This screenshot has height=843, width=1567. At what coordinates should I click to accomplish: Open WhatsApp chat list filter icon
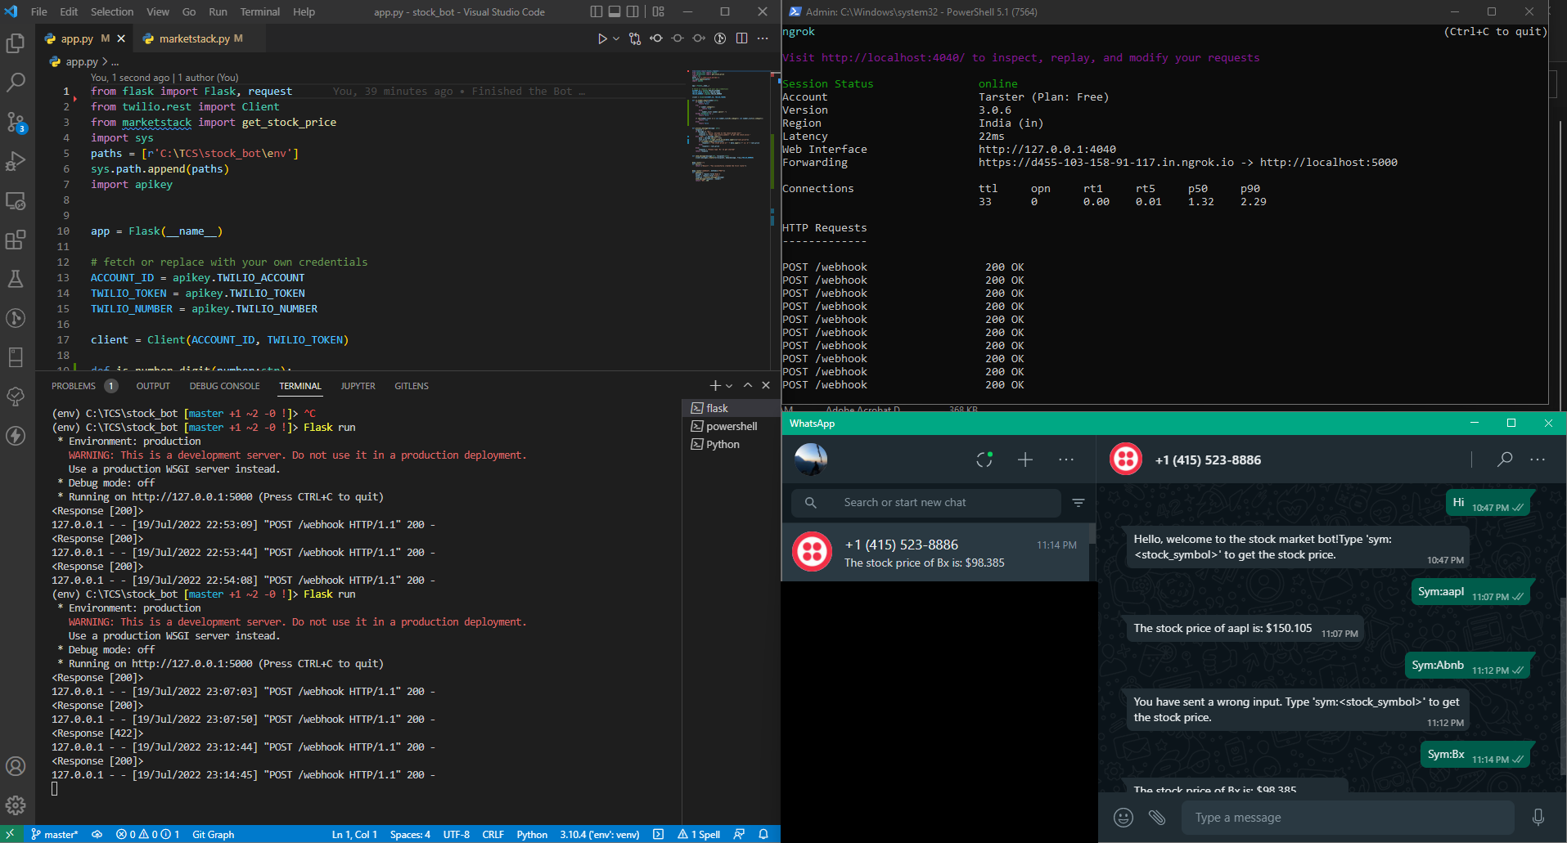[x=1078, y=503]
